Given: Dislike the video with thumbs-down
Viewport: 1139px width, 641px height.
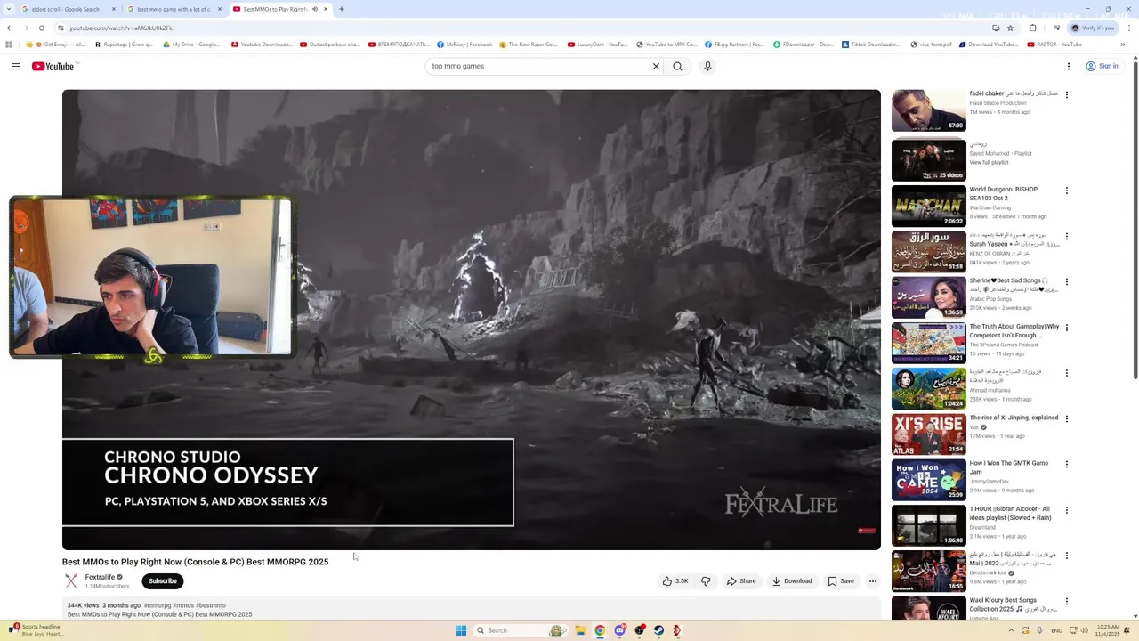Looking at the screenshot, I should click(x=706, y=581).
